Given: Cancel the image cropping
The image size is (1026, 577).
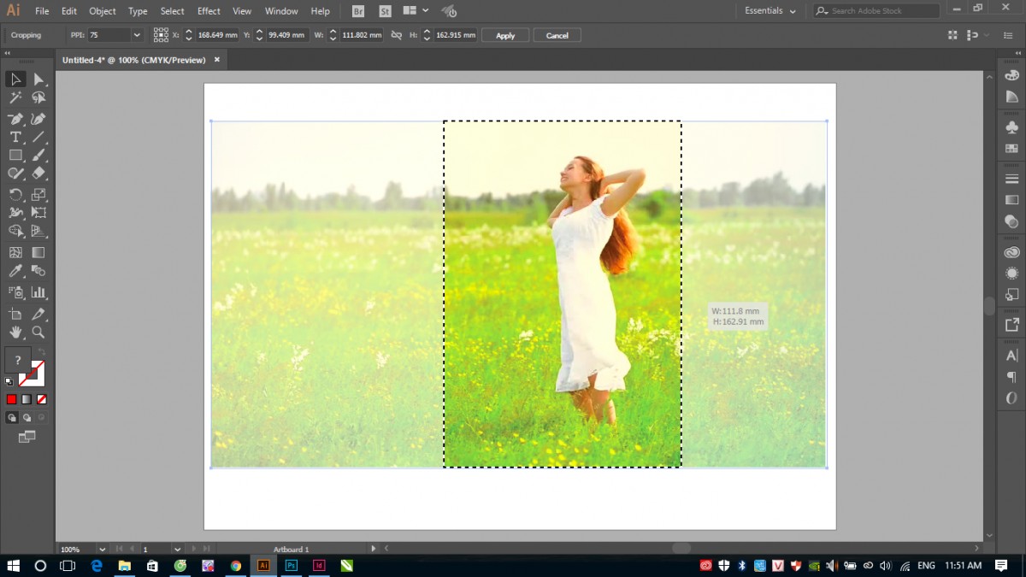Looking at the screenshot, I should tap(557, 35).
